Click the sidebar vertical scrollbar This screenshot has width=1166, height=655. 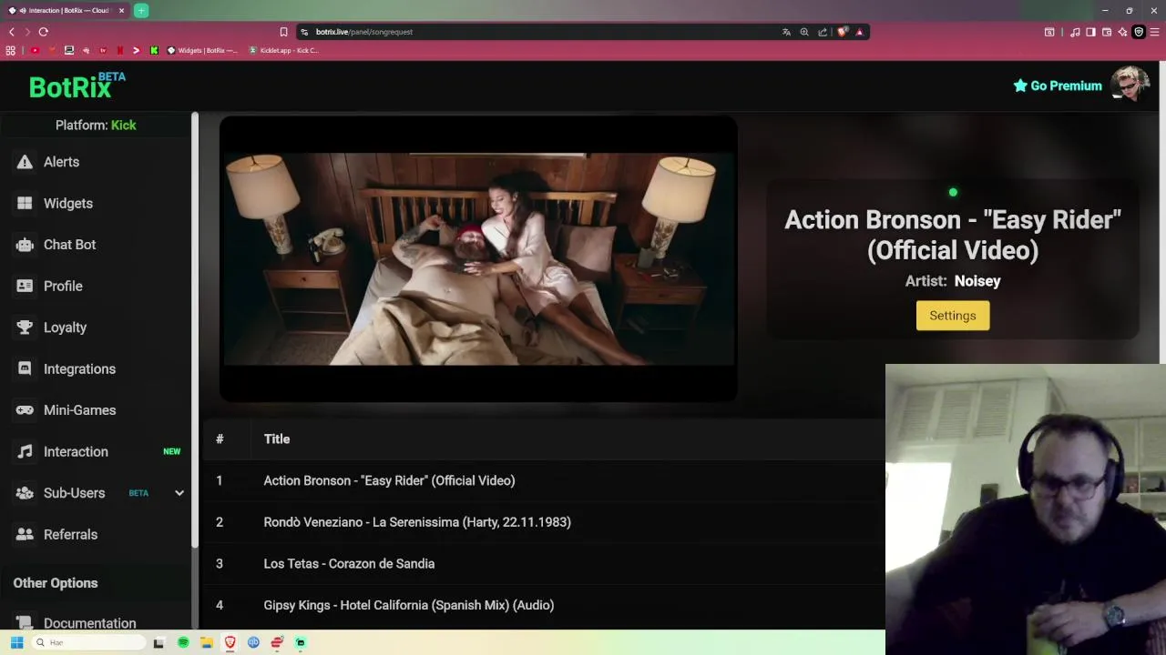pyautogui.click(x=195, y=329)
